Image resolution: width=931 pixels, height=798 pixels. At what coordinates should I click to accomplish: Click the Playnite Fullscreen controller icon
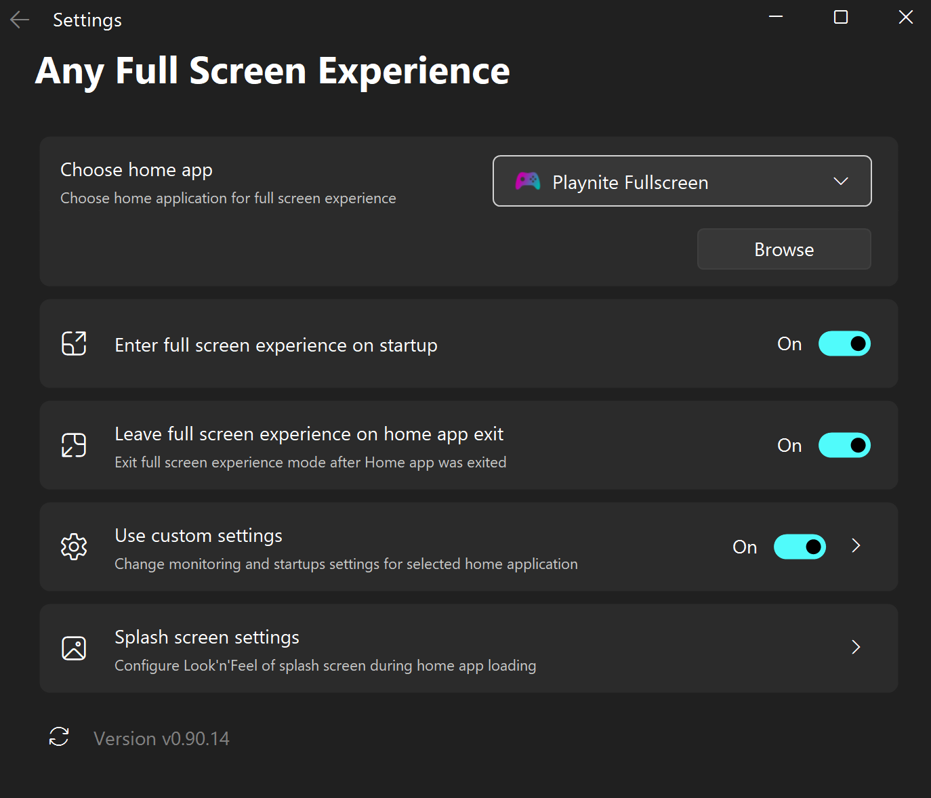528,181
